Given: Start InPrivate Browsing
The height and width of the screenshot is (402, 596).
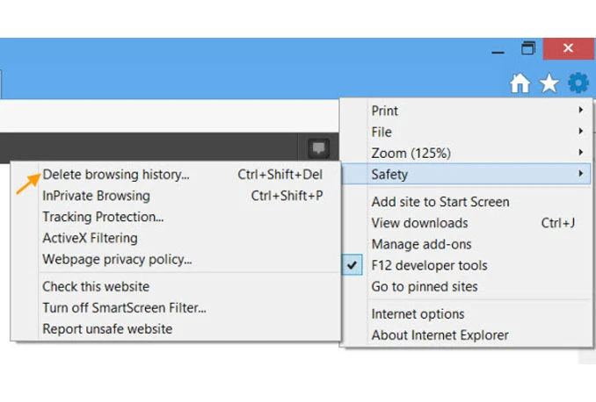Looking at the screenshot, I should (x=176, y=196).
